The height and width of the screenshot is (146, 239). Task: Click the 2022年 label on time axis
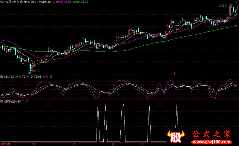[x=5, y=144]
